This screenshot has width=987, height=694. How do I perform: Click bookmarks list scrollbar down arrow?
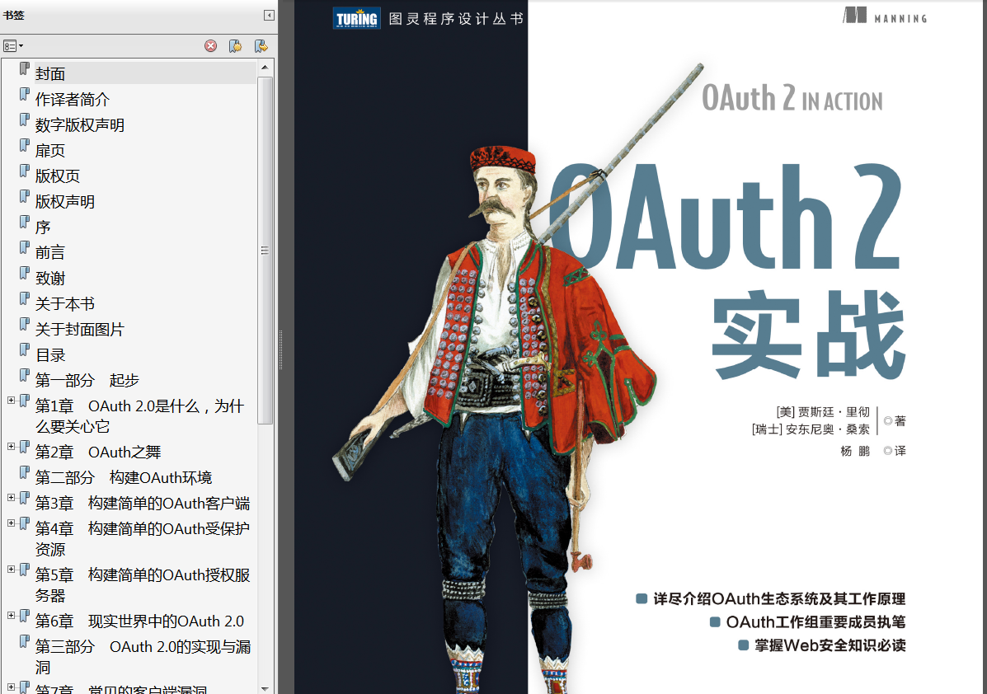coord(265,688)
